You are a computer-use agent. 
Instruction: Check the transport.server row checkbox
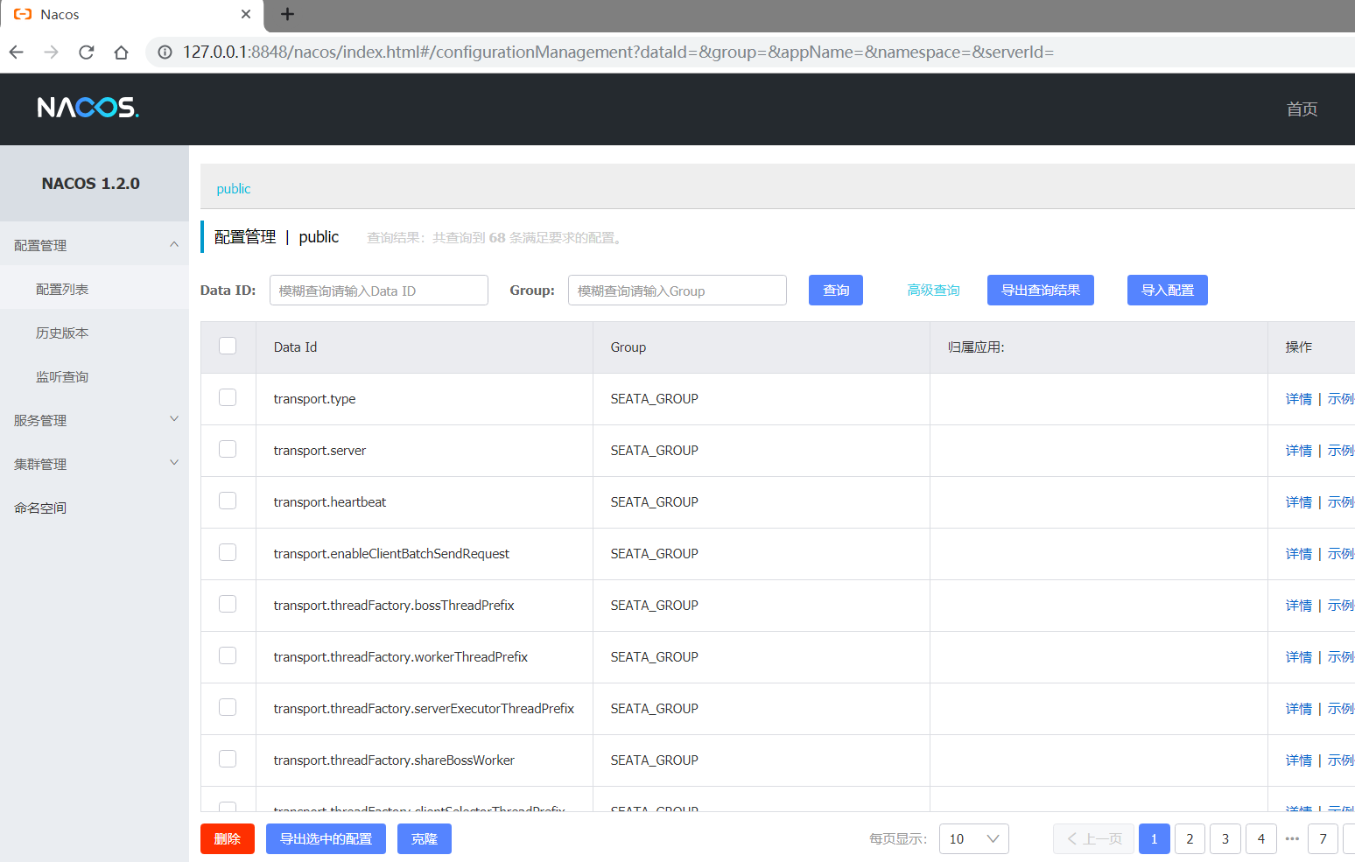tap(228, 449)
